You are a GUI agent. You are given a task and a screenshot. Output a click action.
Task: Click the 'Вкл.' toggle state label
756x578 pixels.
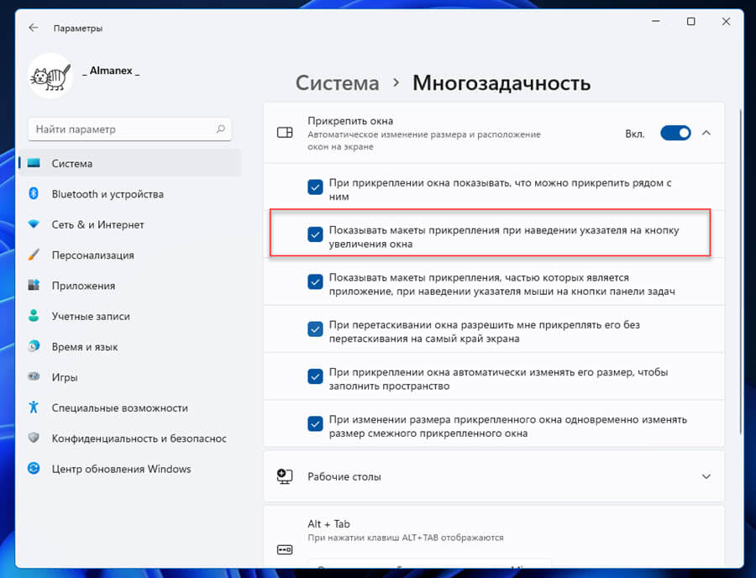point(634,134)
